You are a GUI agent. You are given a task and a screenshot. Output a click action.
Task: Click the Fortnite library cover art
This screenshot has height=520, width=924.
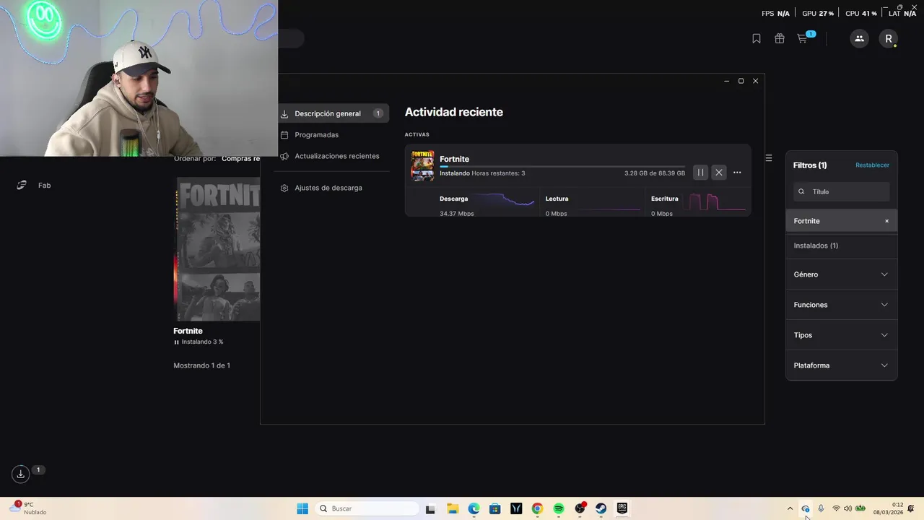[x=217, y=249]
